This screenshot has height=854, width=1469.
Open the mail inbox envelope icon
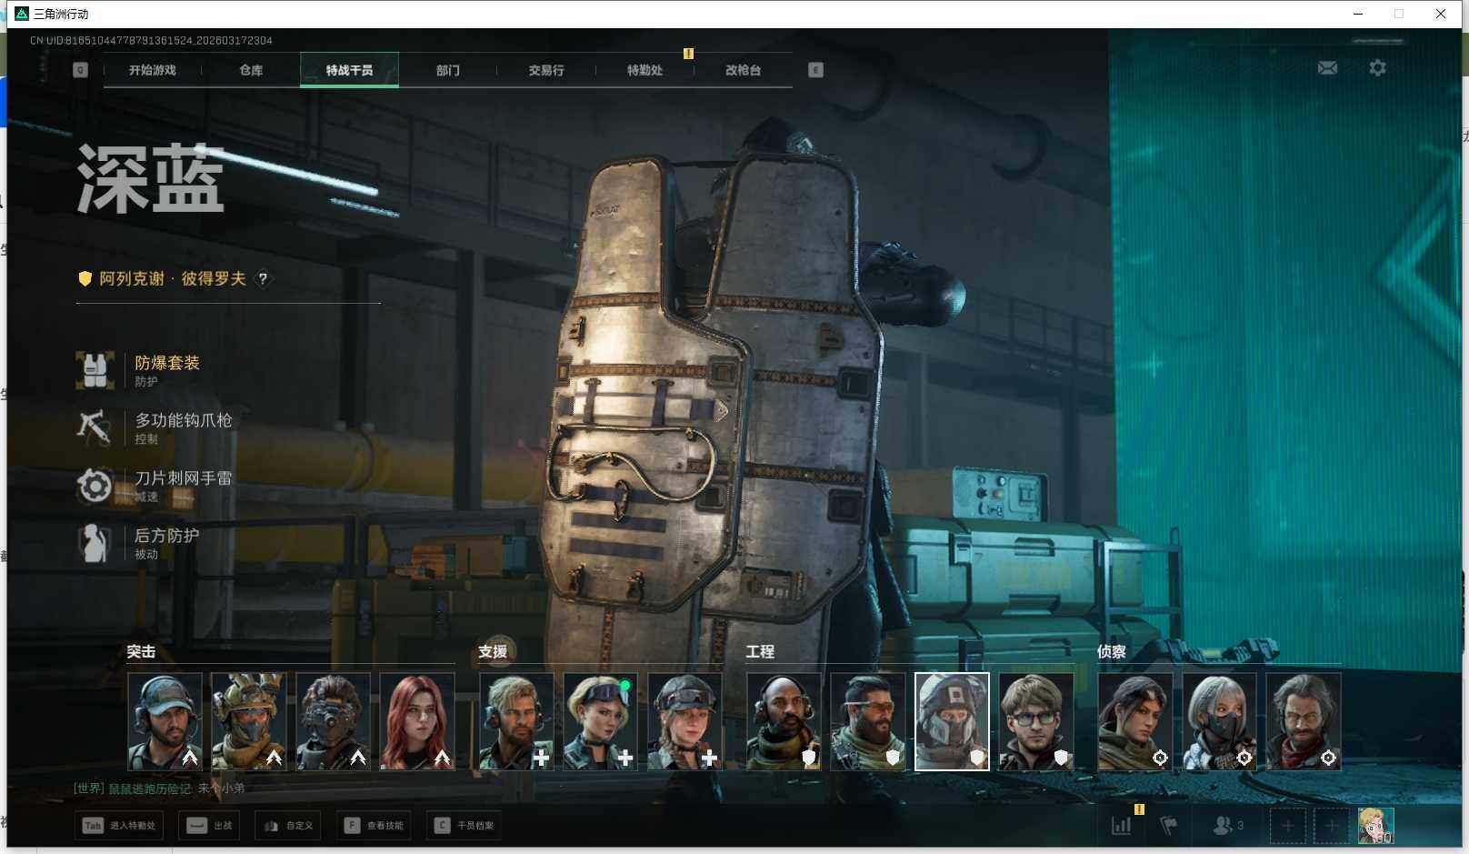tap(1327, 68)
